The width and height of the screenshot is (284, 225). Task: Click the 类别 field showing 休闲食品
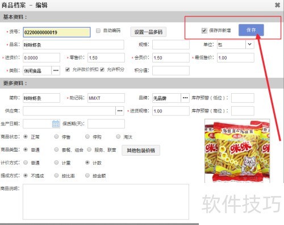click(37, 70)
